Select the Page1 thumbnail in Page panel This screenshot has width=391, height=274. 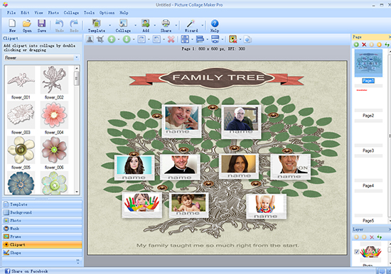tap(368, 63)
